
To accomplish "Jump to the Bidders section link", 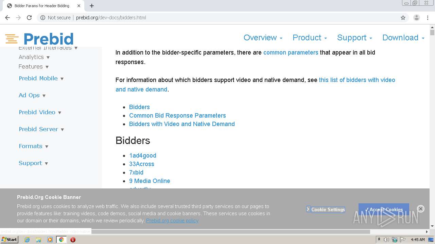I will tap(139, 107).
